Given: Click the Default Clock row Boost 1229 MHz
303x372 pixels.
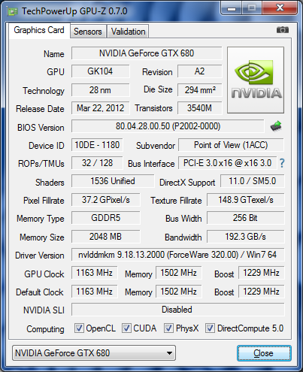Looking at the screenshot, I should click(x=261, y=292).
